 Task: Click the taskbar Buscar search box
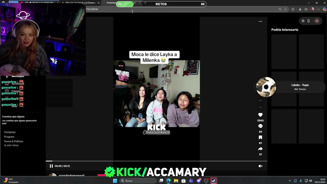pyautogui.click(x=138, y=181)
